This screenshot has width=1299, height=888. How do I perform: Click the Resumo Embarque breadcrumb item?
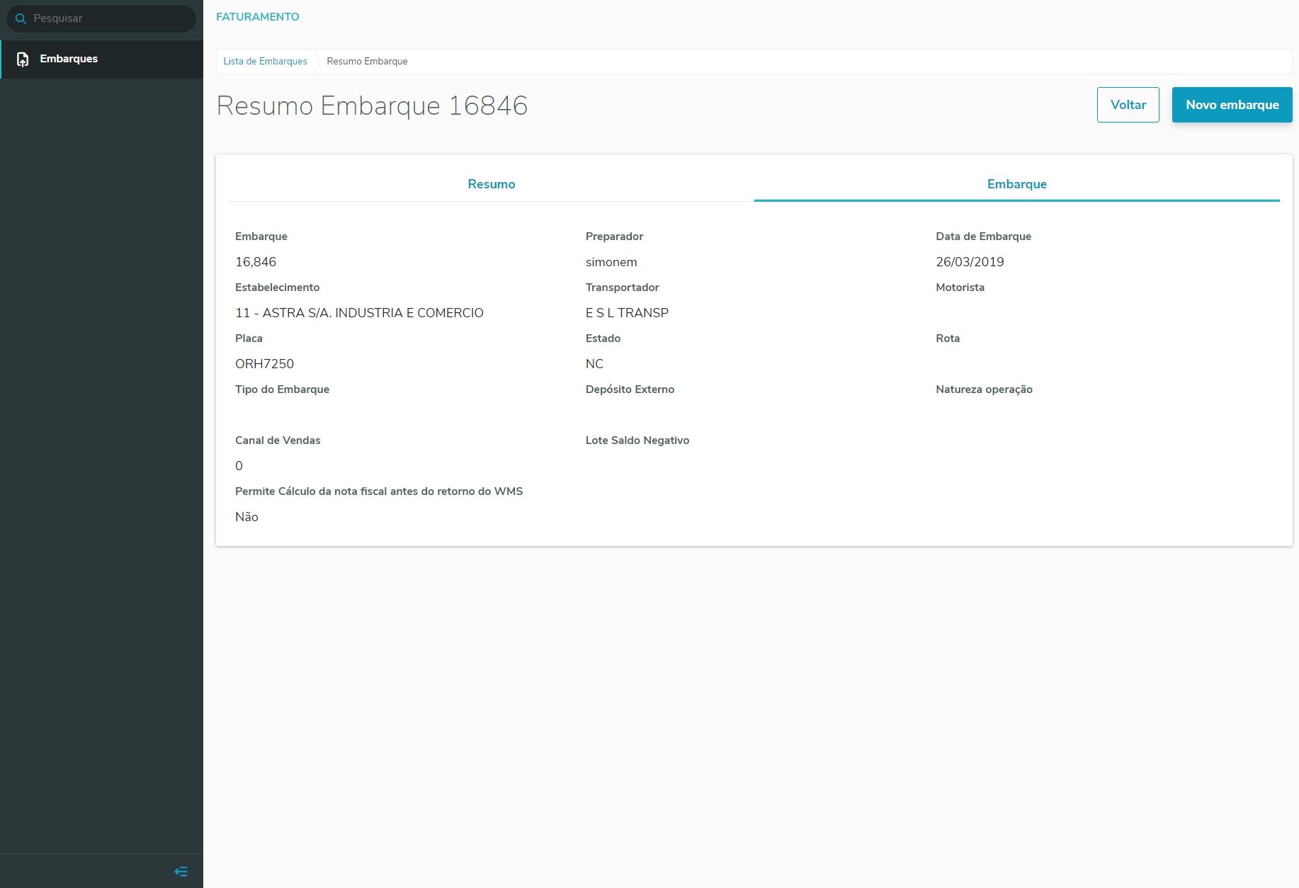pyautogui.click(x=367, y=62)
